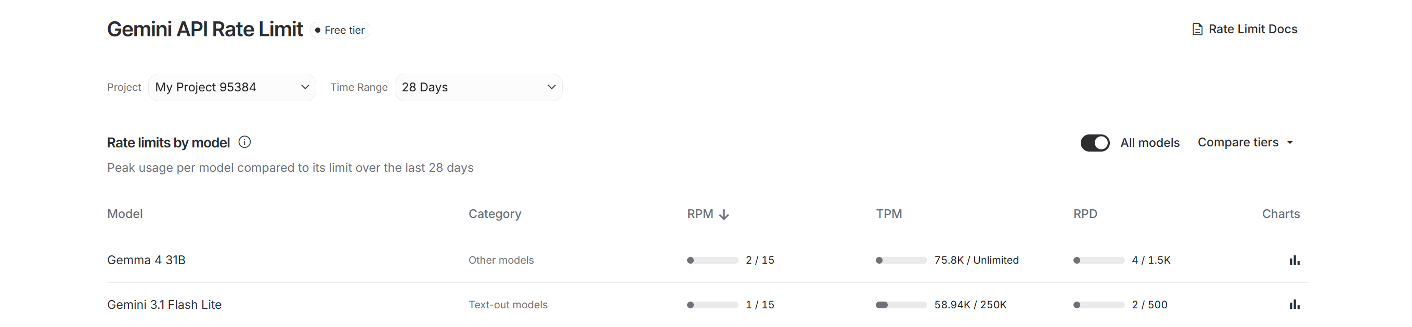The height and width of the screenshot is (327, 1412).
Task: Open chart for Gemini 3.1 Flash Lite
Action: [x=1294, y=305]
